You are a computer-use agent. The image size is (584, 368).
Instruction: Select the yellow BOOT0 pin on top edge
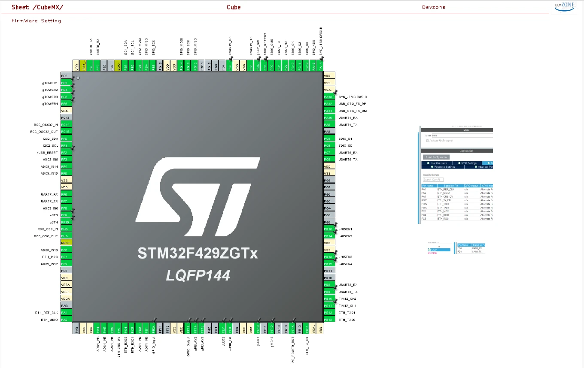(119, 66)
